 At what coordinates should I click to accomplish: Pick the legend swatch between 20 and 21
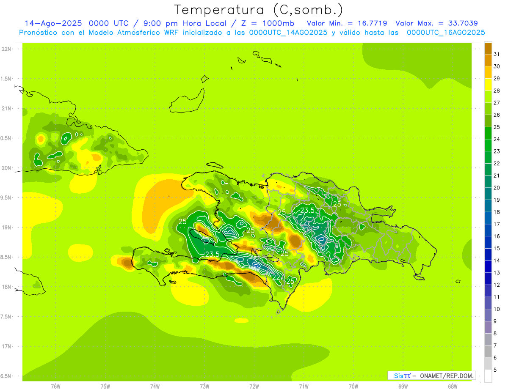pyautogui.click(x=488, y=182)
